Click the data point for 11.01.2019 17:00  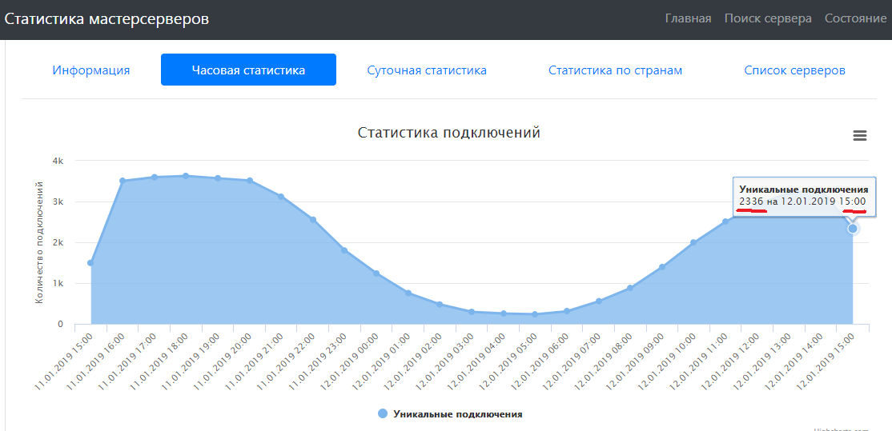click(x=155, y=178)
